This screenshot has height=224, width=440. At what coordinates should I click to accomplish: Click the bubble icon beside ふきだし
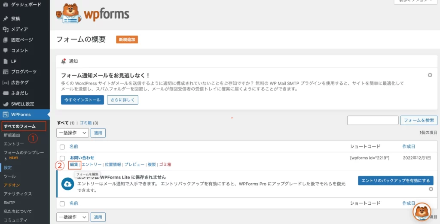pos(5,93)
